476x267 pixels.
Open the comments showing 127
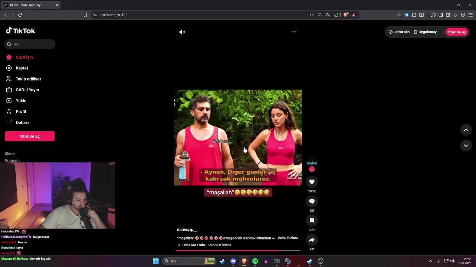(312, 201)
